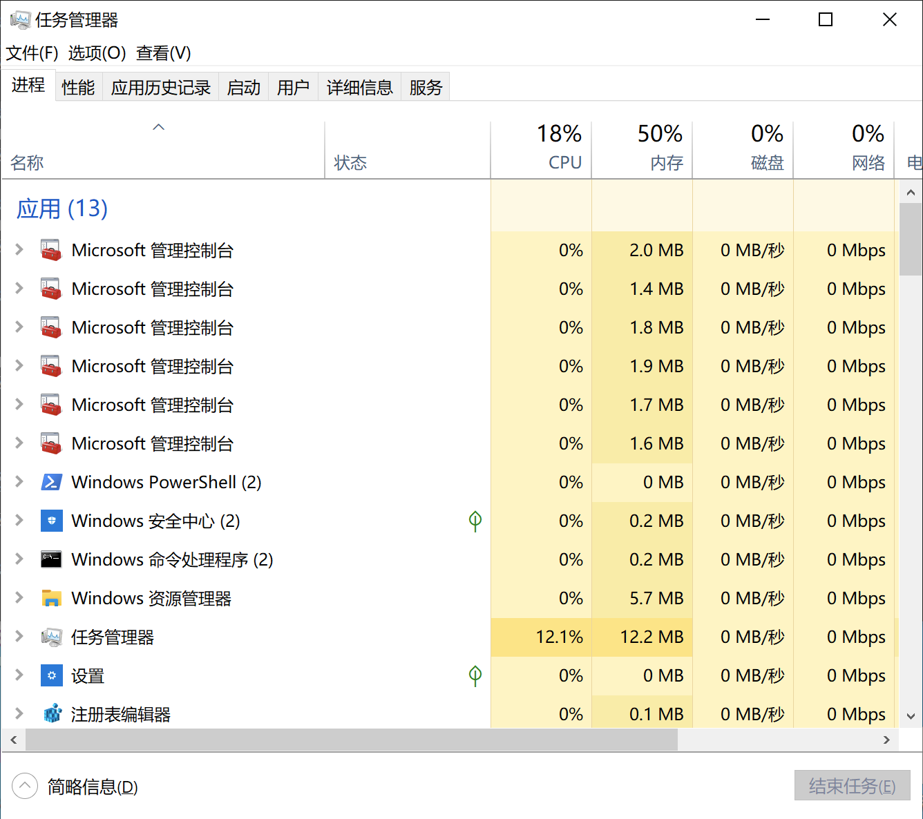The height and width of the screenshot is (819, 923).
Task: Click the 注册表编辑器 cube icon
Action: click(51, 714)
